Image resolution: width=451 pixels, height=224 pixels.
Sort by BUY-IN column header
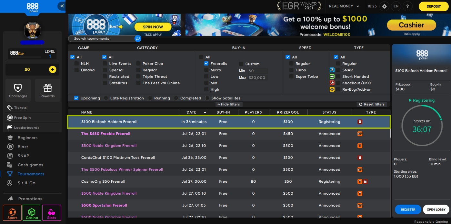coord(223,112)
